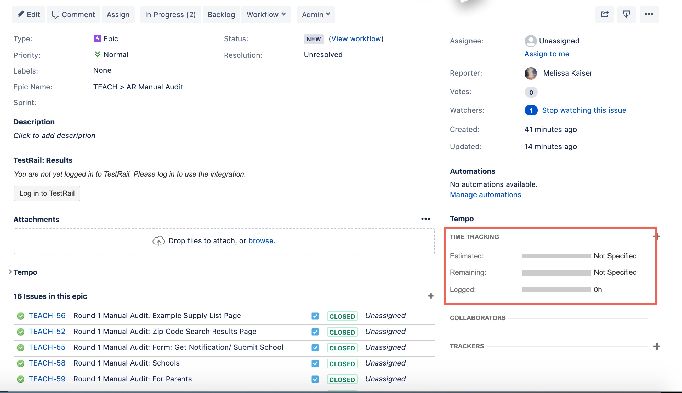Open the Attachments options ellipsis menu
Screen dimensions: 682x393
[x=425, y=219]
